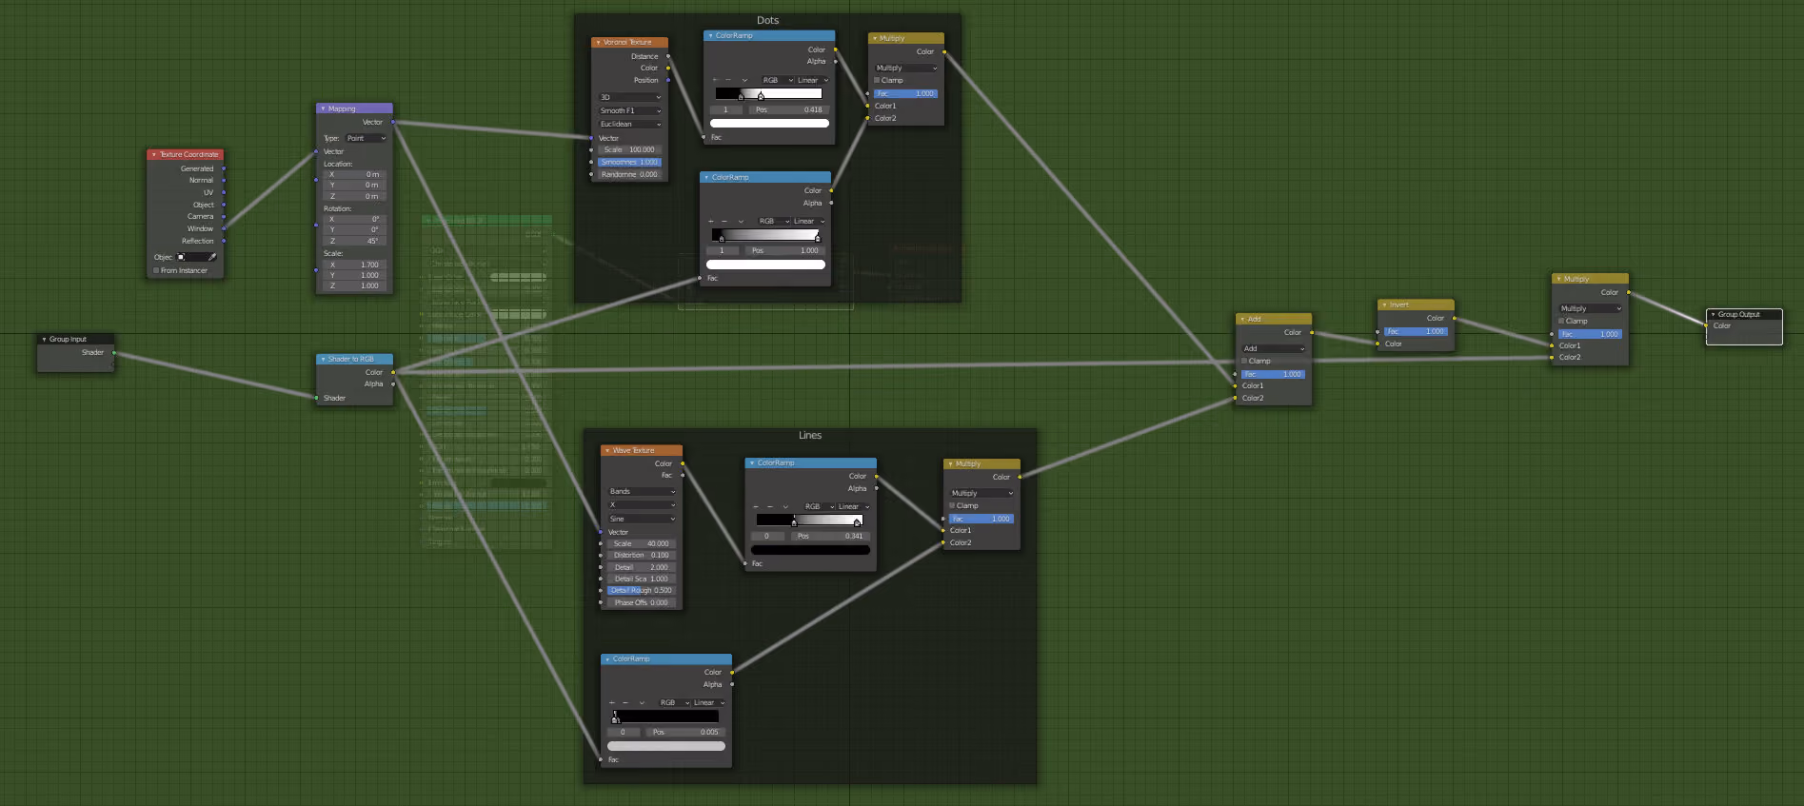Select the Shader output socket of Group Input
This screenshot has height=806, width=1804.
click(114, 352)
